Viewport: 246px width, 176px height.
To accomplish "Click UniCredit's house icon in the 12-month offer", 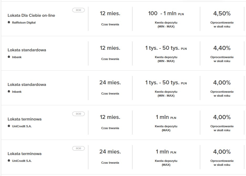I will coord(9,126).
